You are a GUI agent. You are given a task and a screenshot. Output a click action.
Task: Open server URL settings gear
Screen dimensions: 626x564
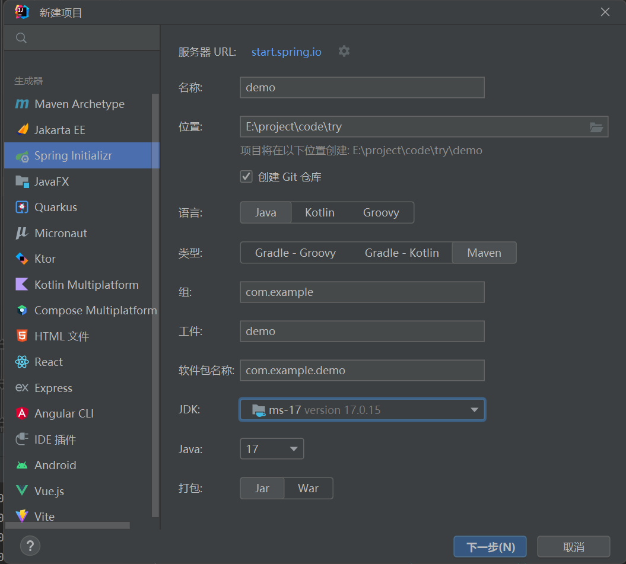click(344, 52)
